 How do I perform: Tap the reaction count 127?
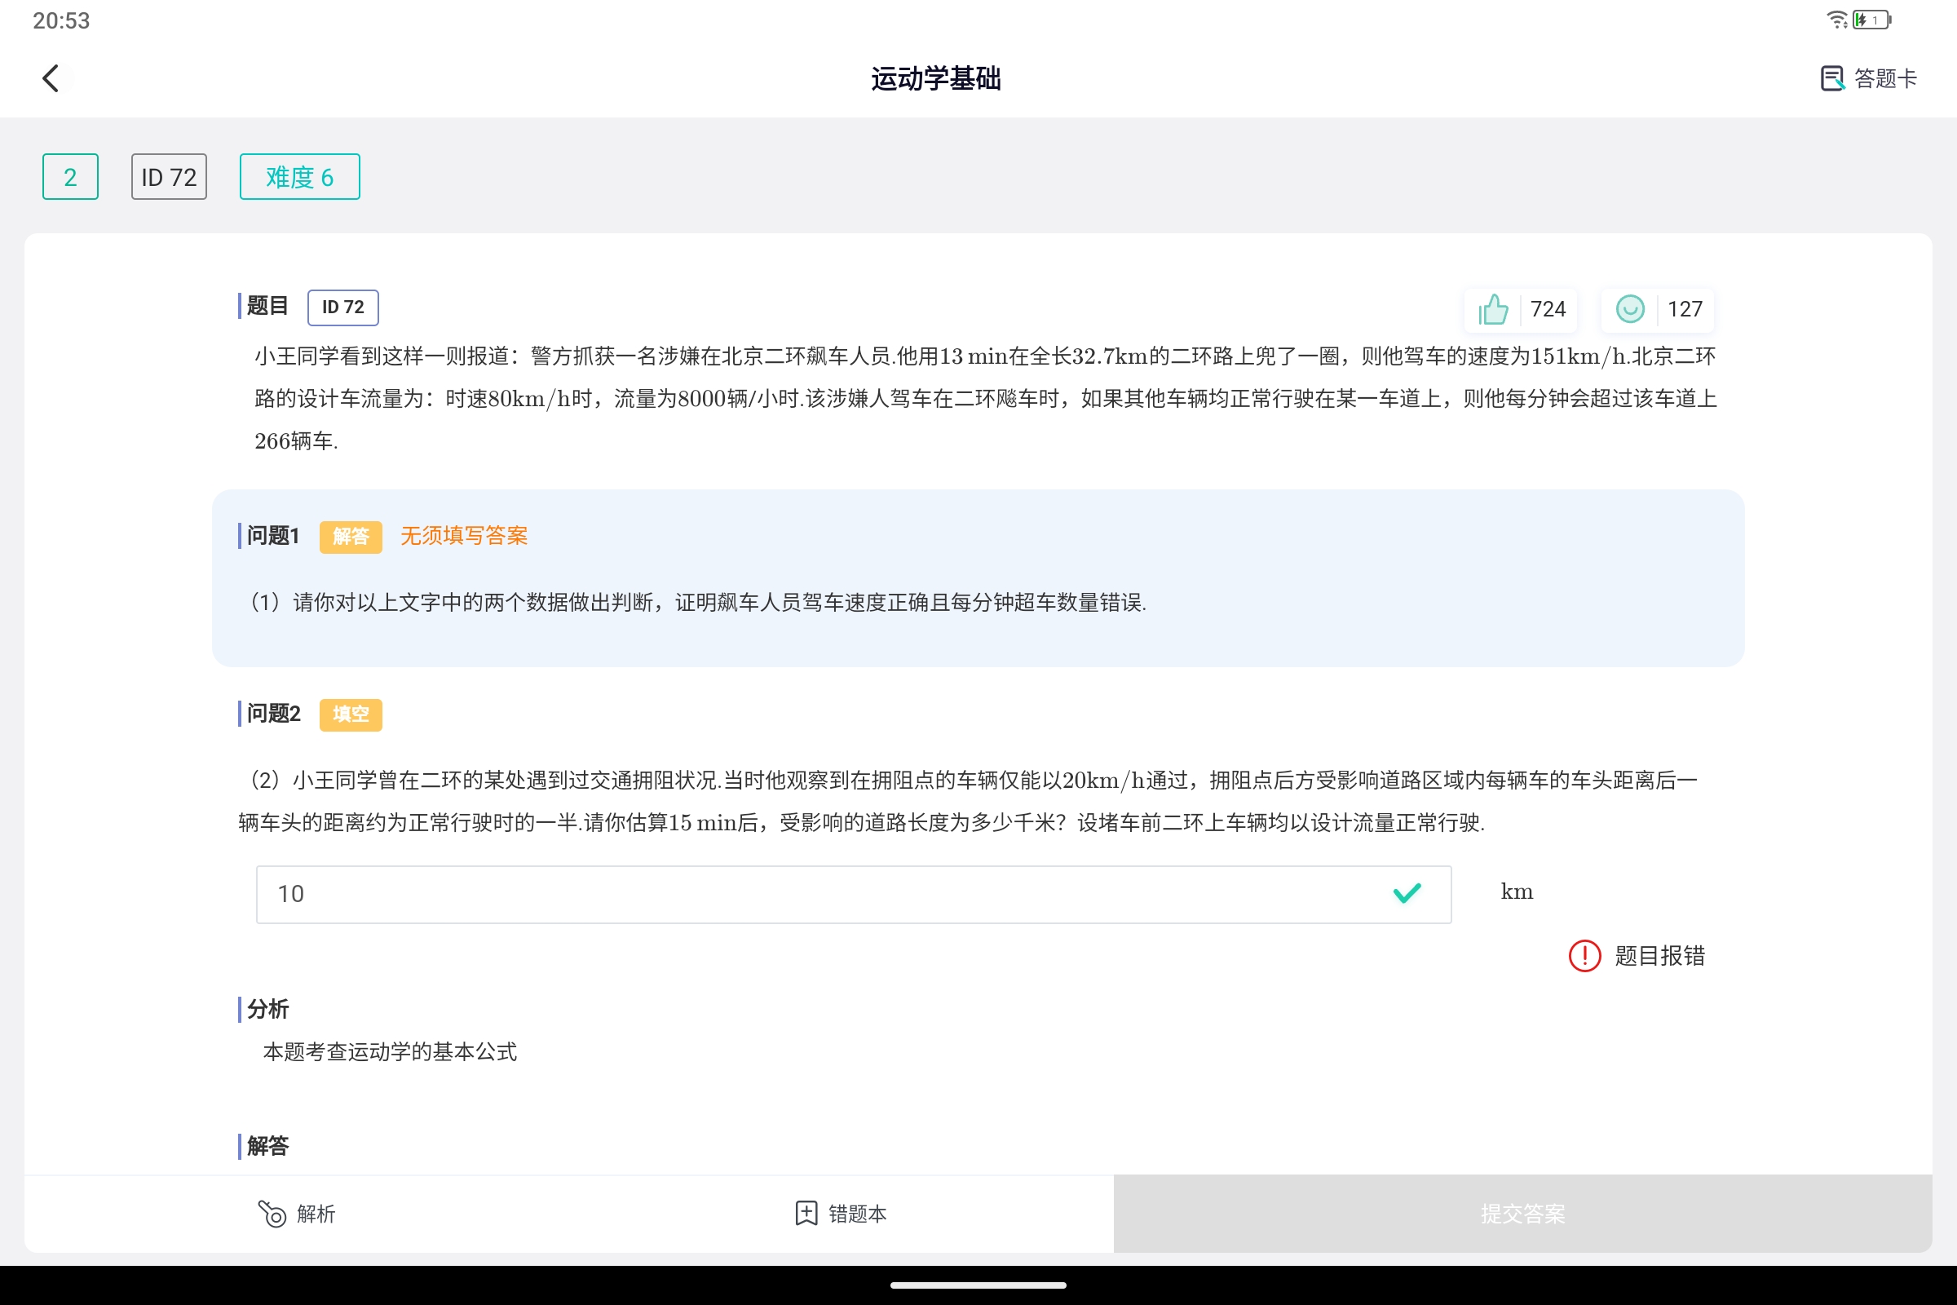(x=1684, y=310)
